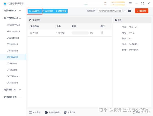
Task: Select FB2转Word in sidebar
Action: 12,44
